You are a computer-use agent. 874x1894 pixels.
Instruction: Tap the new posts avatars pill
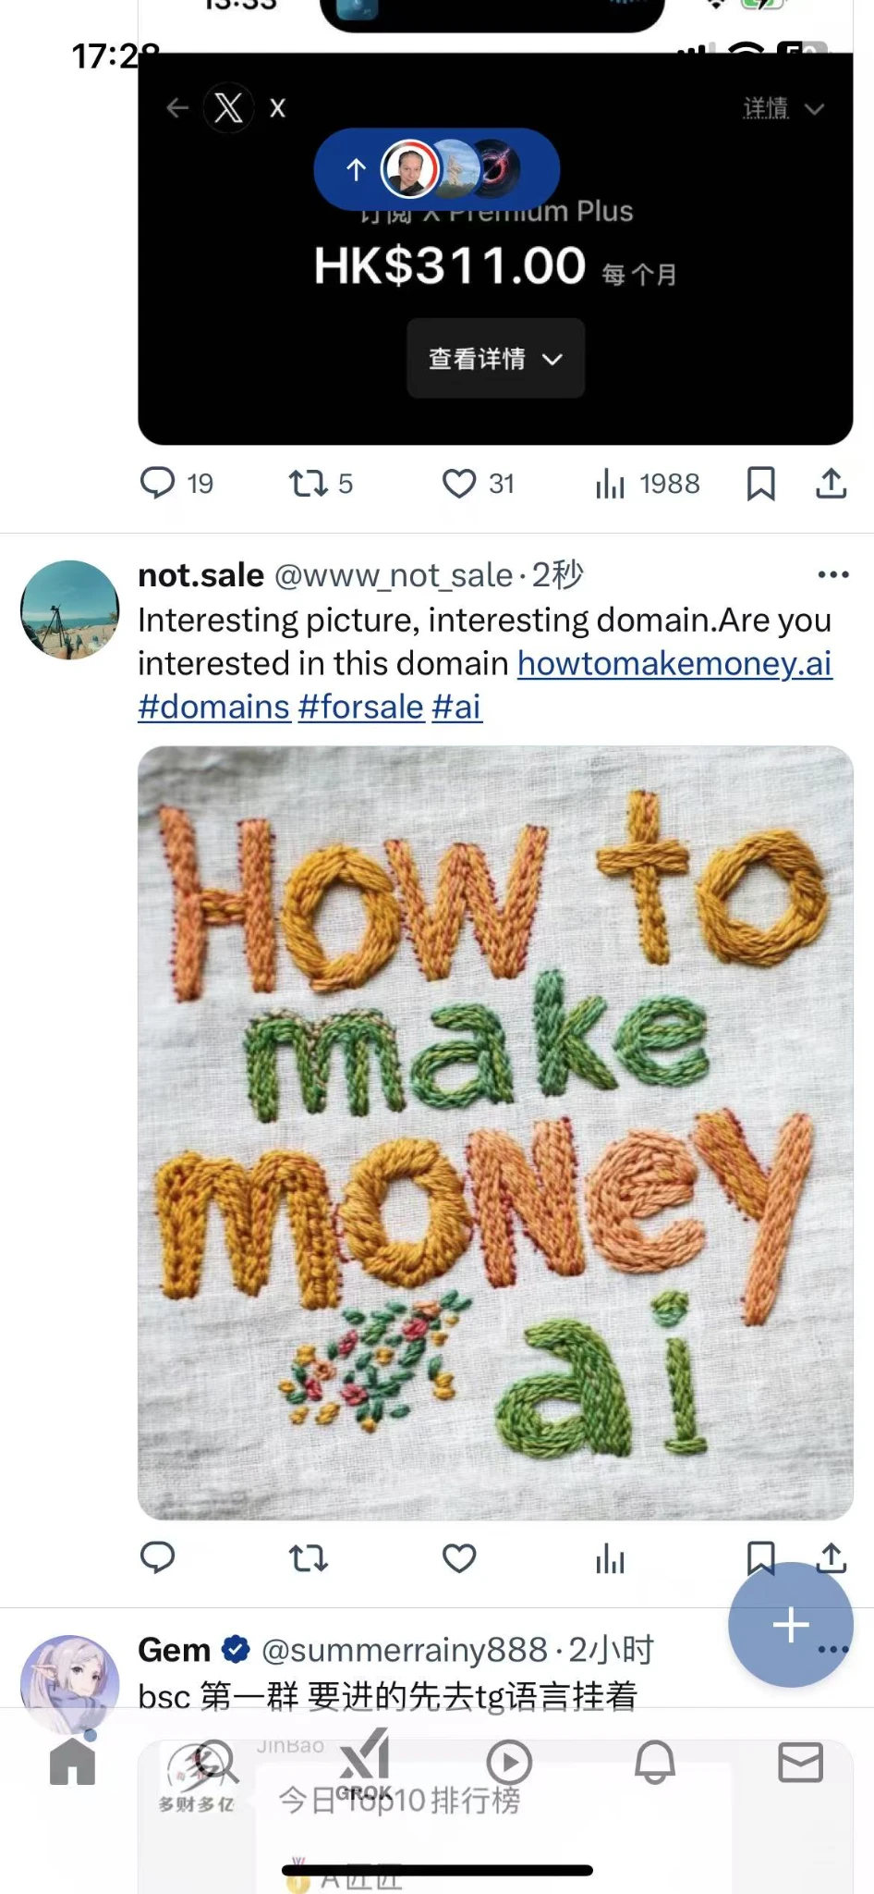[436, 169]
